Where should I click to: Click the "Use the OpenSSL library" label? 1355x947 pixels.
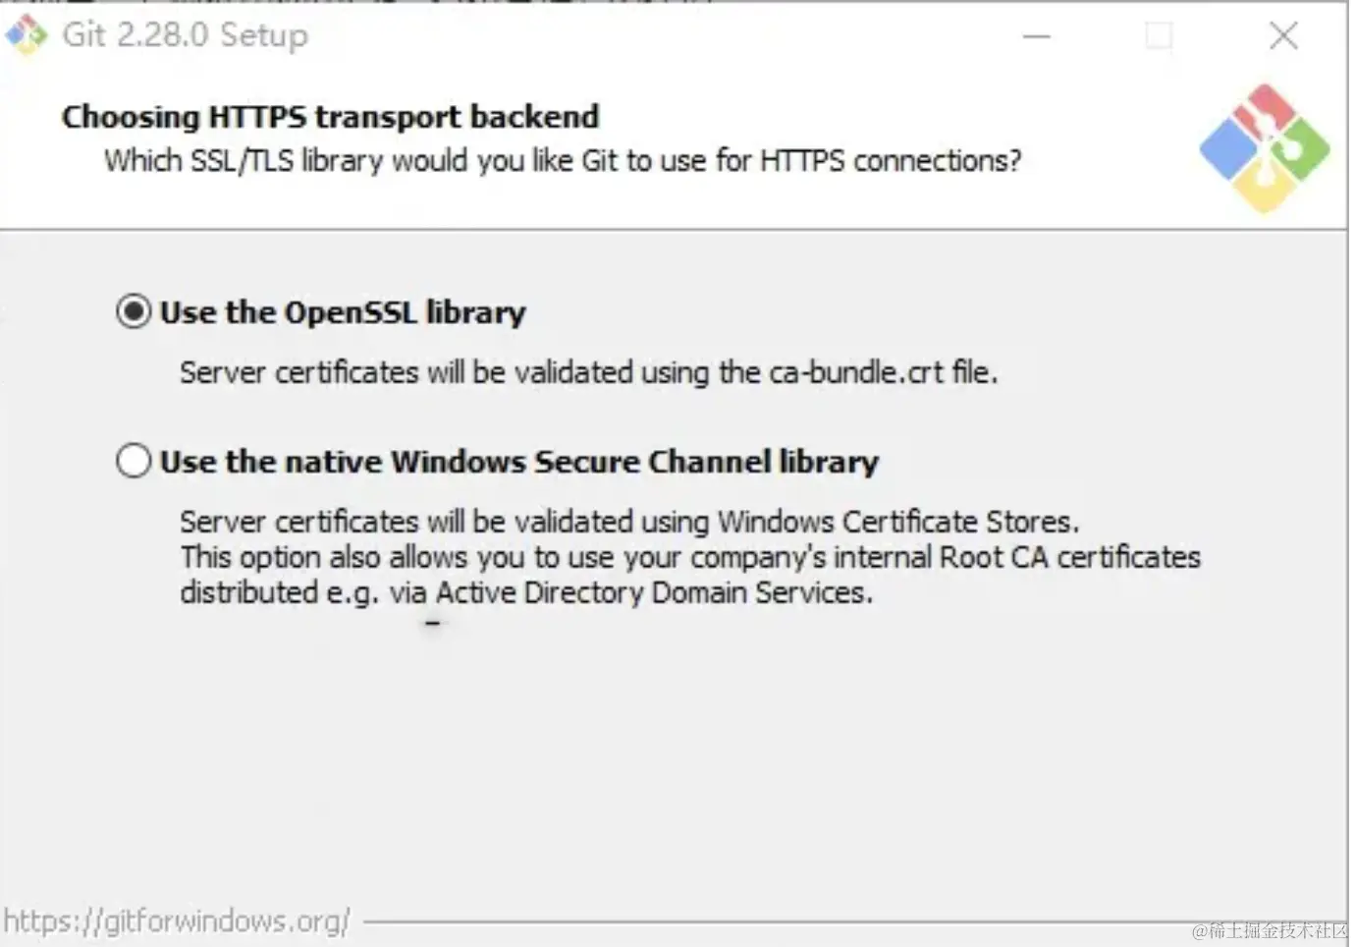tap(343, 312)
